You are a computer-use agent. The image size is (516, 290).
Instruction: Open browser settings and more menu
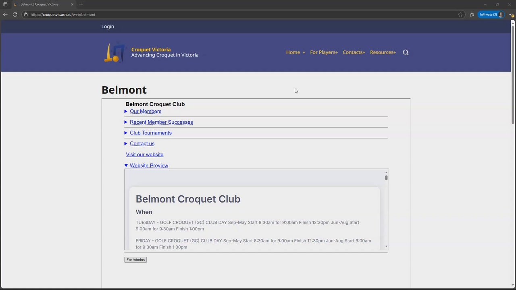coord(511,14)
